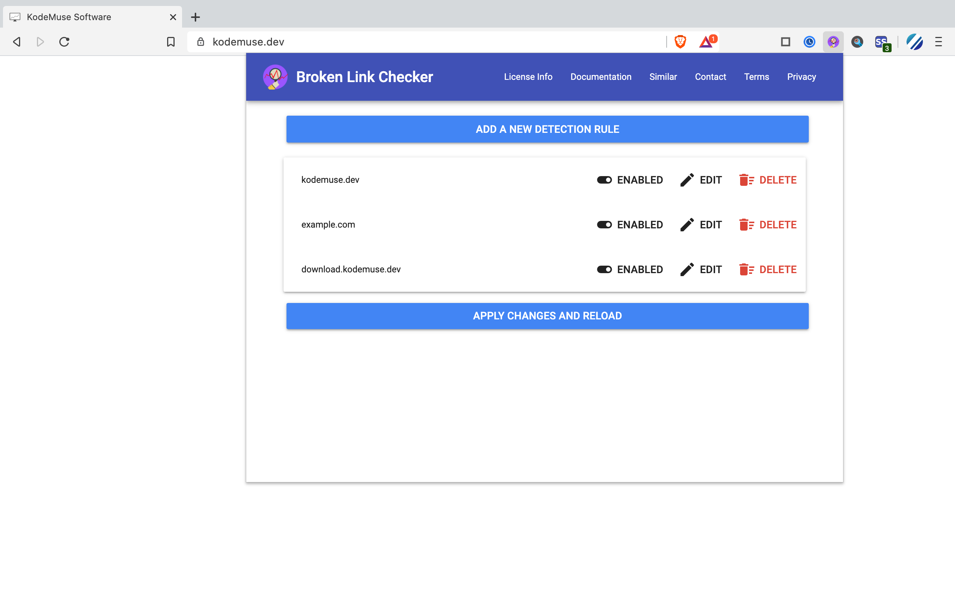Reload the page with the refresh icon
This screenshot has width=955, height=597.
coord(64,41)
